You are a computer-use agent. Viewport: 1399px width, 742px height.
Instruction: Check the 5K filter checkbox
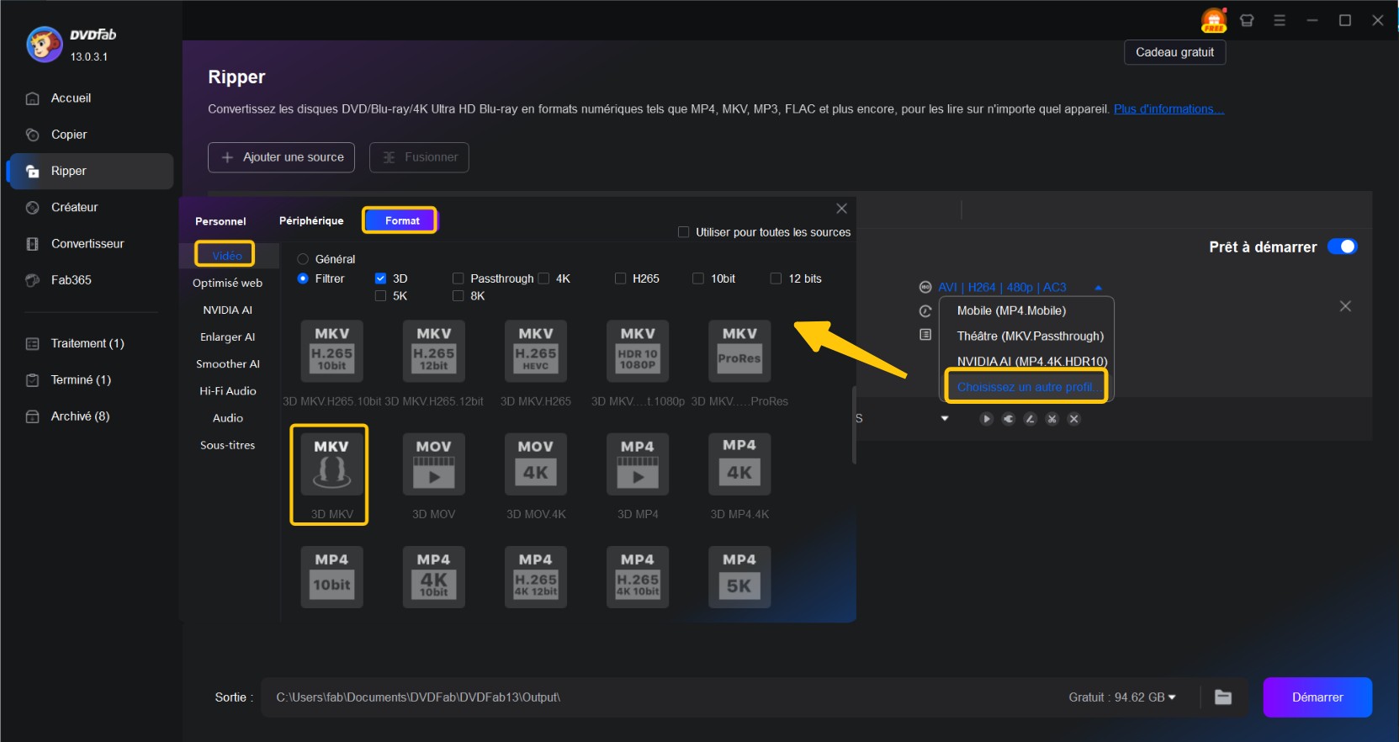(x=380, y=296)
